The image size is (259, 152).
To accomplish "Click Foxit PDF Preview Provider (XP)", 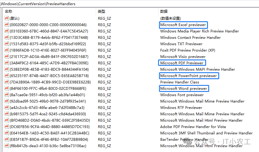I will (x=188, y=50).
